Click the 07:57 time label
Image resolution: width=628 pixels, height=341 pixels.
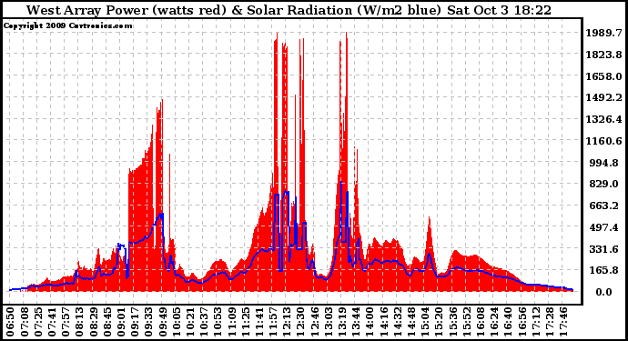click(66, 322)
